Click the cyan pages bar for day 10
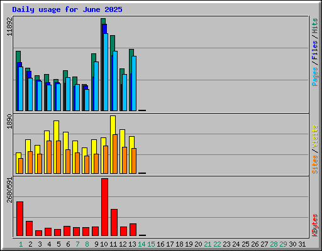This screenshot has height=251, width=322. point(106,72)
